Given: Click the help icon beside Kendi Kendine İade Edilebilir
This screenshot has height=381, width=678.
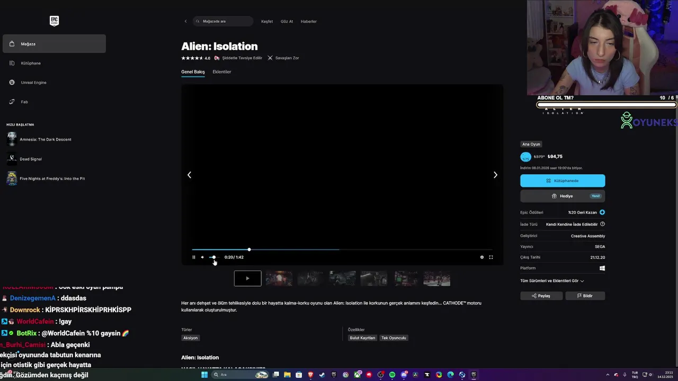Looking at the screenshot, I should click(602, 224).
